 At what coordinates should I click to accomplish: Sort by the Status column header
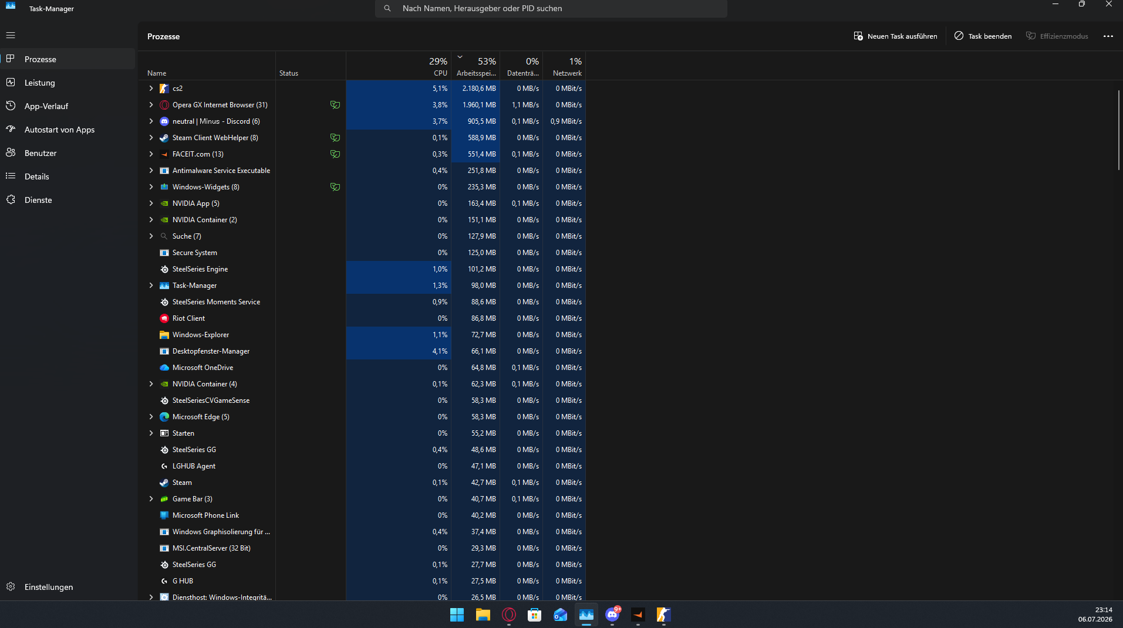tap(311, 66)
